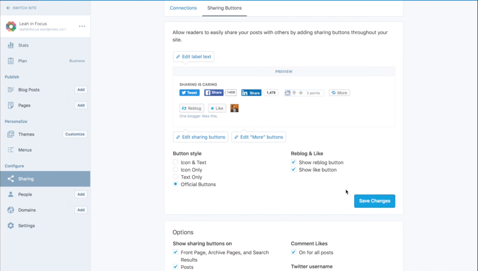
Task: Click the Stats bar chart icon
Action: [x=10, y=45]
